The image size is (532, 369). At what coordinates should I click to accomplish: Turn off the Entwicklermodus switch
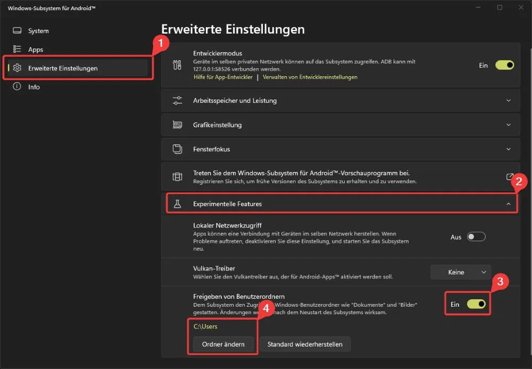pos(504,65)
